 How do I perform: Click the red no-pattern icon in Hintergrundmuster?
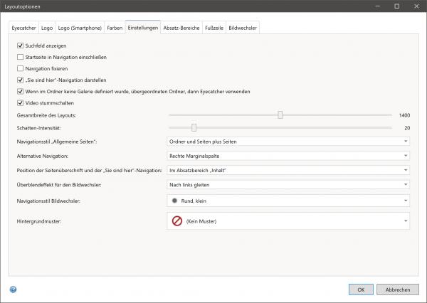176,221
